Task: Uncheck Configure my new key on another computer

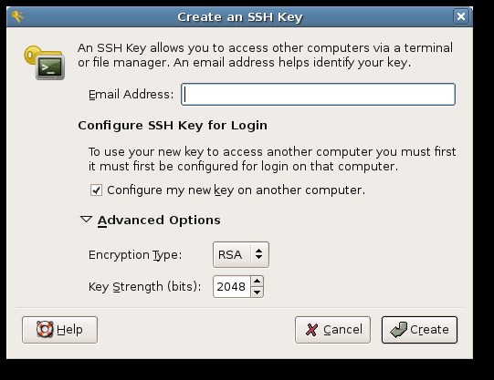Action: [96, 190]
